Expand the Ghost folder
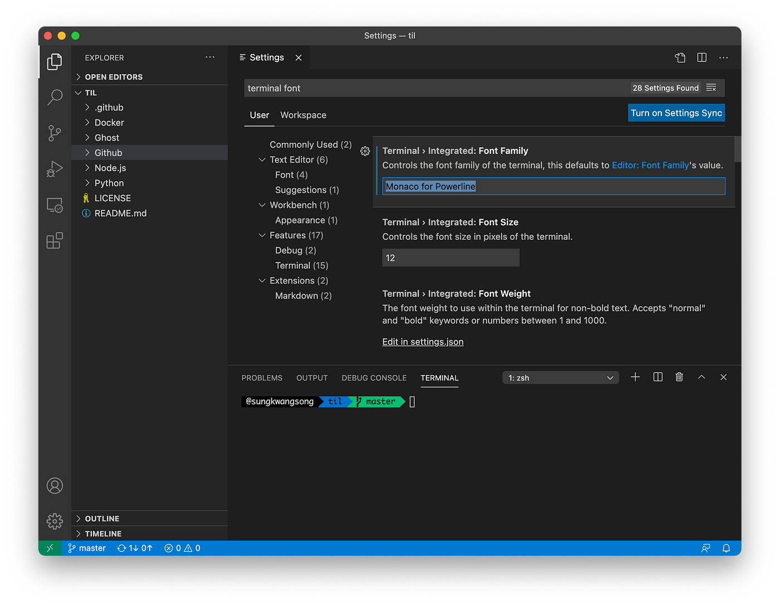Viewport: 780px width, 607px height. click(149, 138)
